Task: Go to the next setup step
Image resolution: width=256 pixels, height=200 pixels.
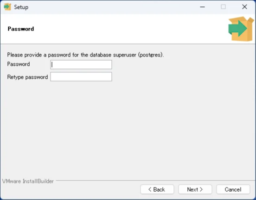Action: (195, 189)
